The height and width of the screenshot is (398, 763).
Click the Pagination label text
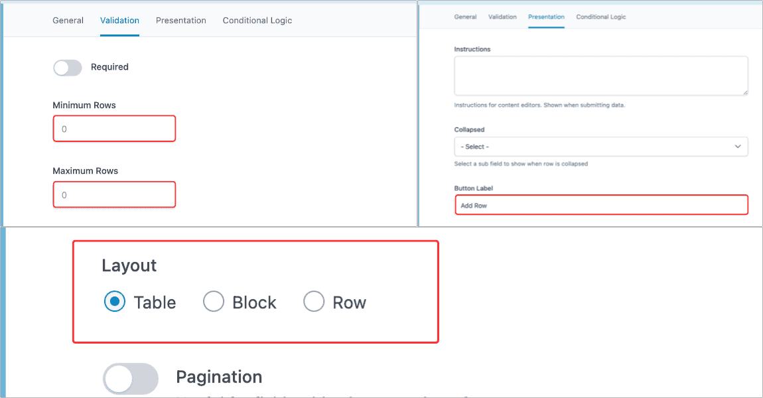point(219,377)
